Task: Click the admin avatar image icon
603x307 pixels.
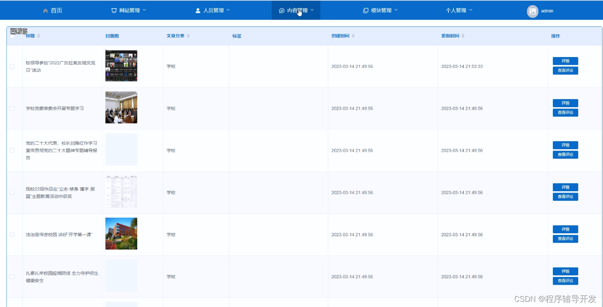Action: [x=532, y=12]
